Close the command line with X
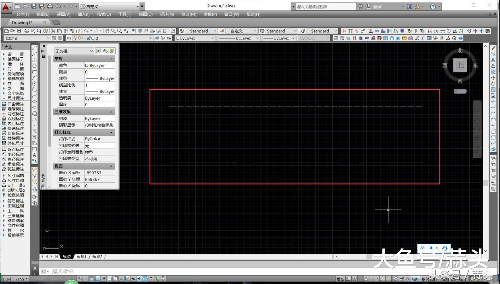Image resolution: width=500 pixels, height=284 pixels. pyautogui.click(x=35, y=268)
